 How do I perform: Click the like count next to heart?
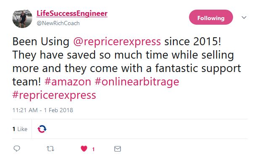point(93,149)
